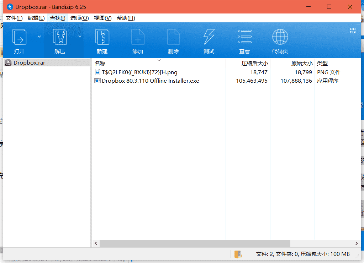Click the Test (测试) lightning icon
The image size is (364, 263).
pyautogui.click(x=209, y=37)
